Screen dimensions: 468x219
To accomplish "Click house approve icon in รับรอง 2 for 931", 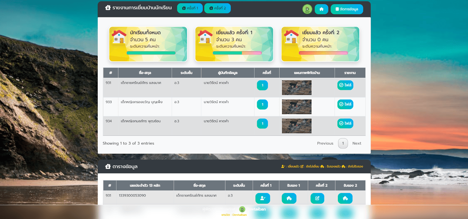I will [345, 198].
